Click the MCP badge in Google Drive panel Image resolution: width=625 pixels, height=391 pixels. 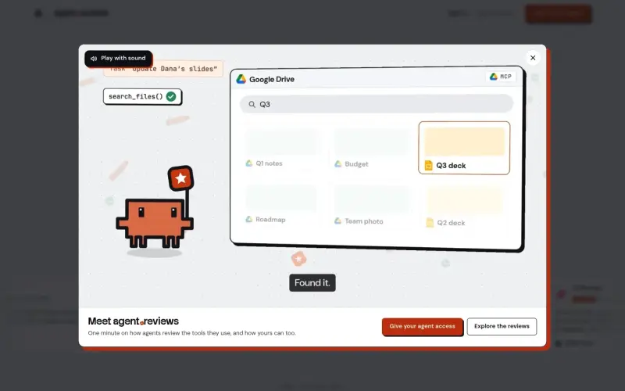coord(501,77)
